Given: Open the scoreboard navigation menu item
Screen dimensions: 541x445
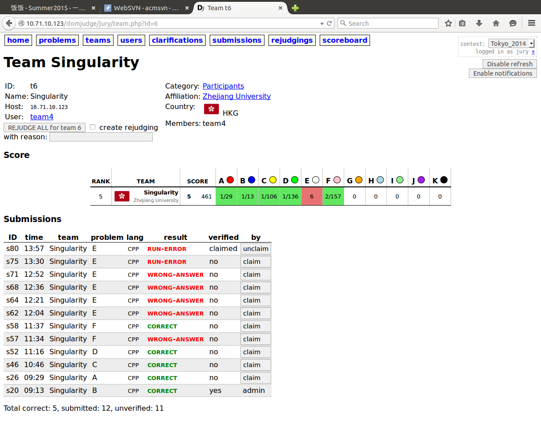Looking at the screenshot, I should click(x=345, y=40).
